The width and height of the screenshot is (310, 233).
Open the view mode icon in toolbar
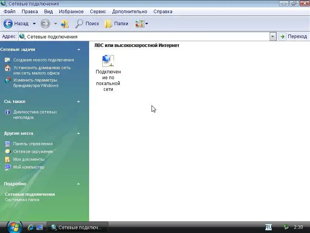point(139,23)
